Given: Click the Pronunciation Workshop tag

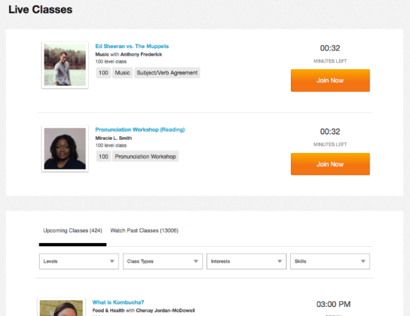Looking at the screenshot, I should (x=145, y=156).
